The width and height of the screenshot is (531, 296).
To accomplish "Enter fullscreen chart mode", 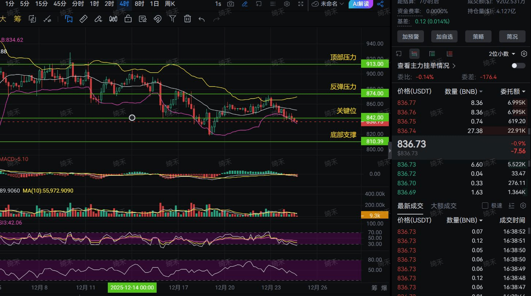I will tap(301, 4).
